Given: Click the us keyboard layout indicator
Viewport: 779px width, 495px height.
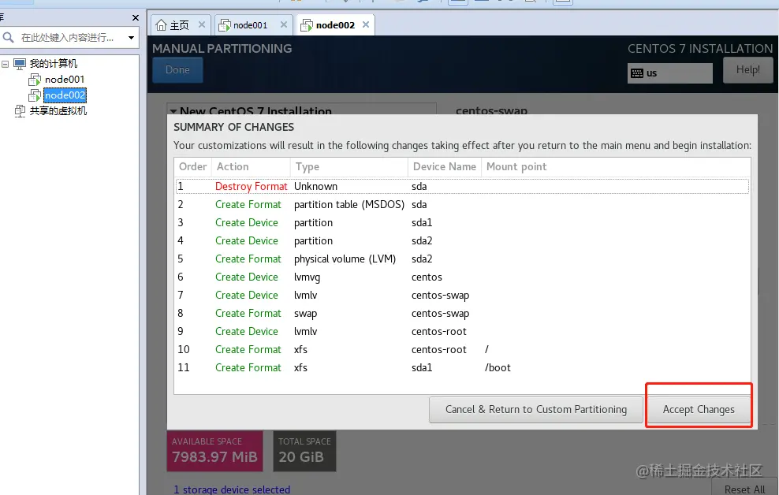Looking at the screenshot, I should (x=669, y=73).
